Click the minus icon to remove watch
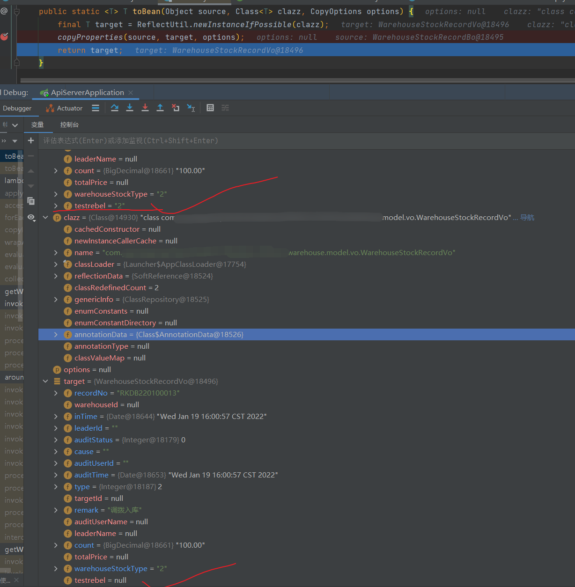This screenshot has height=587, width=575. (x=31, y=156)
